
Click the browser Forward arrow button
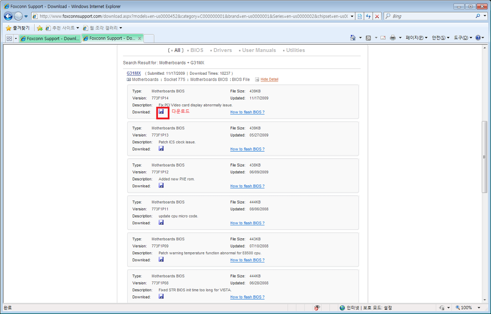pos(19,16)
